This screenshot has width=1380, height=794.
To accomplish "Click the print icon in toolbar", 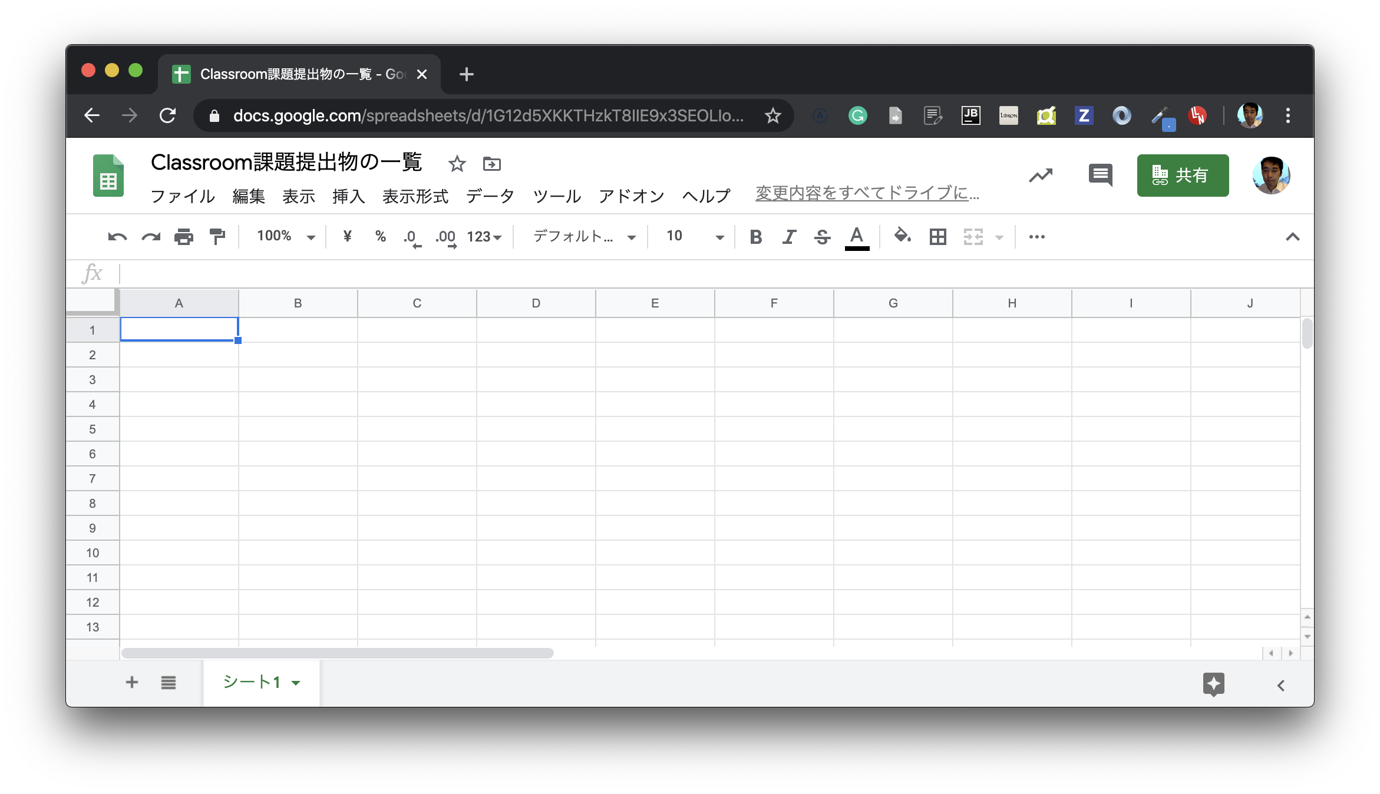I will 184,237.
